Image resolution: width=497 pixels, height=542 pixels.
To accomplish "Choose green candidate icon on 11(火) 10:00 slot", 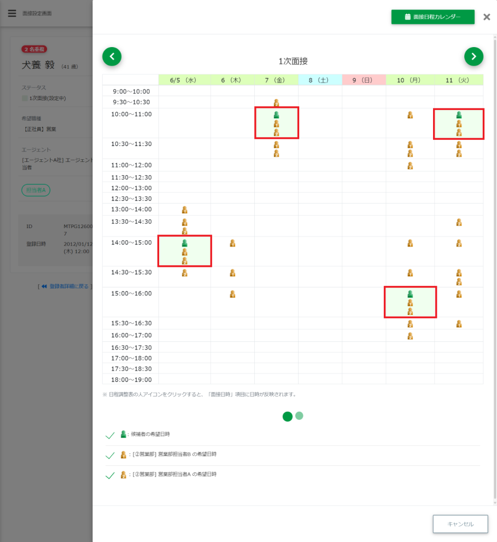I will coord(459,115).
